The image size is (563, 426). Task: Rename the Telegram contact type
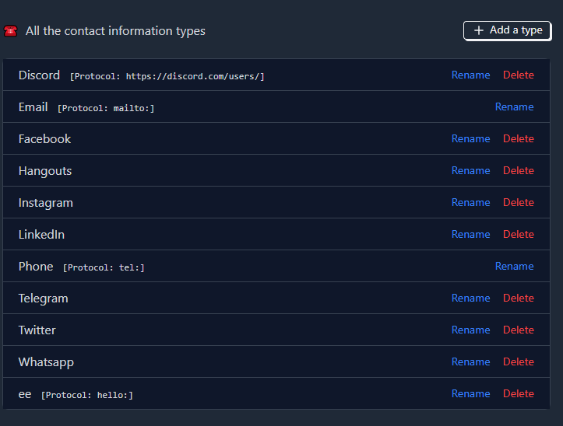pos(470,298)
